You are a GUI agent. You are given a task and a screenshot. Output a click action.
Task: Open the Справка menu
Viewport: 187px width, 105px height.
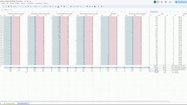(x=45, y=3)
